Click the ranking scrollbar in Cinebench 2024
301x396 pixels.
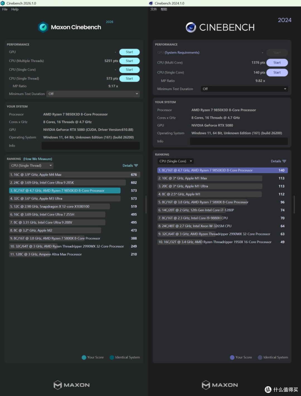point(294,205)
